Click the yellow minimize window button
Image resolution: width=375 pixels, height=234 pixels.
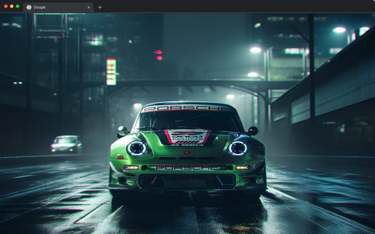[x=12, y=6]
